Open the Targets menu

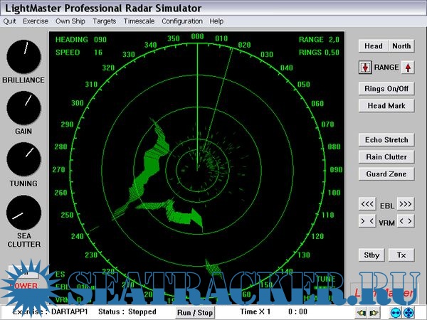(105, 21)
